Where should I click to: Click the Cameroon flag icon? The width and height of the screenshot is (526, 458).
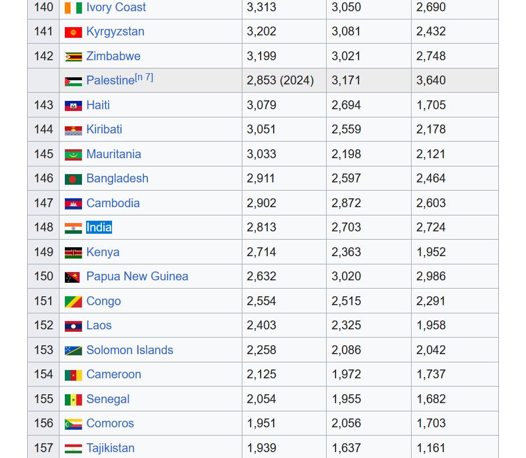(73, 376)
